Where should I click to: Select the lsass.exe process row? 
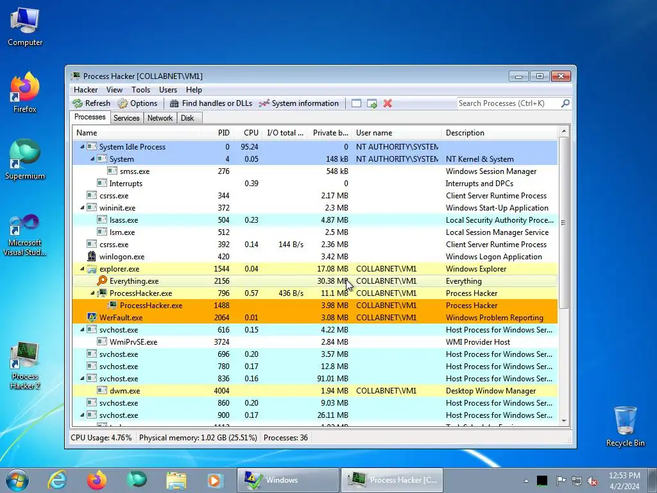[315, 220]
